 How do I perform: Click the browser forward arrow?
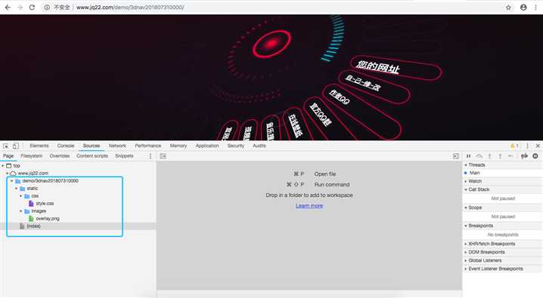tap(20, 8)
